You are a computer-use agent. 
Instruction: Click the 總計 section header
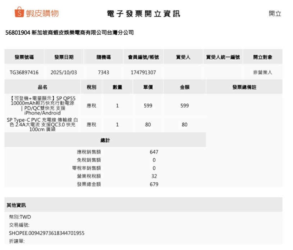[105, 141]
